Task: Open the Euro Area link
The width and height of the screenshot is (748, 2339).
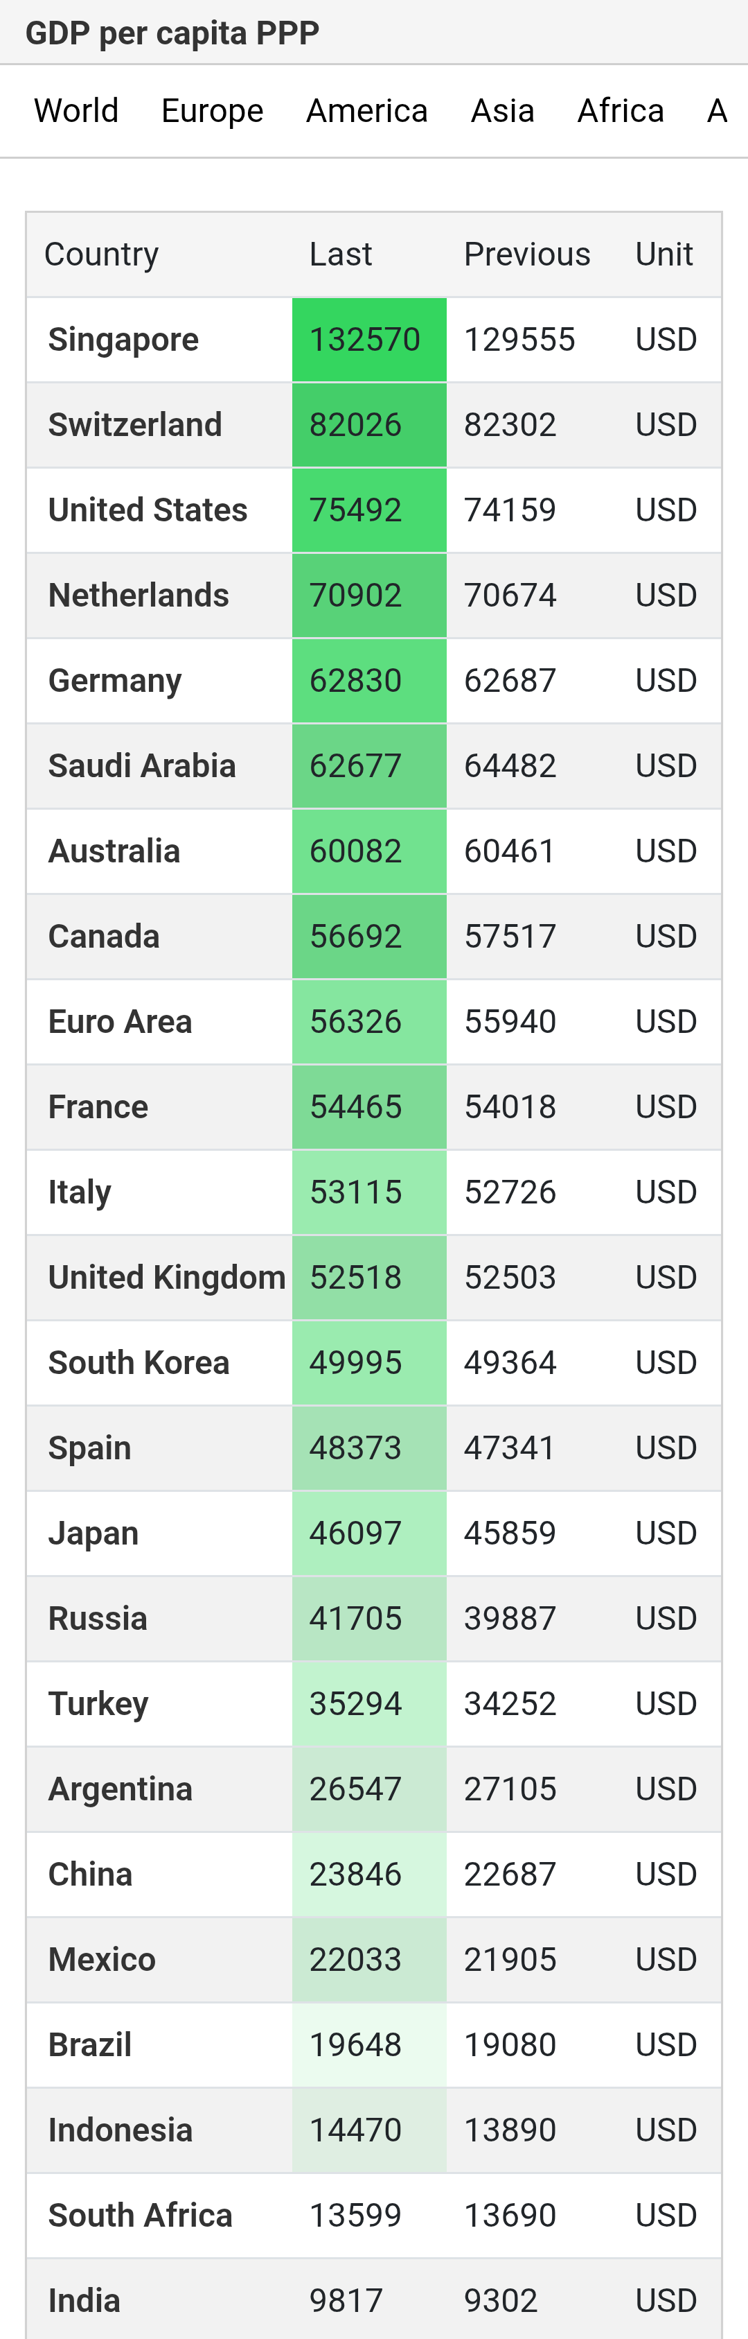Action: [x=120, y=1023]
